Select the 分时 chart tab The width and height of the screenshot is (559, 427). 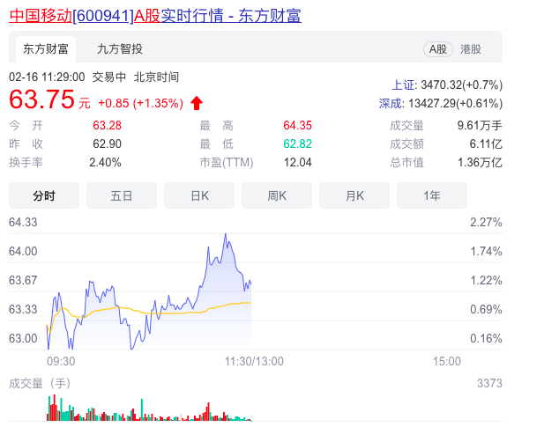[x=44, y=195]
